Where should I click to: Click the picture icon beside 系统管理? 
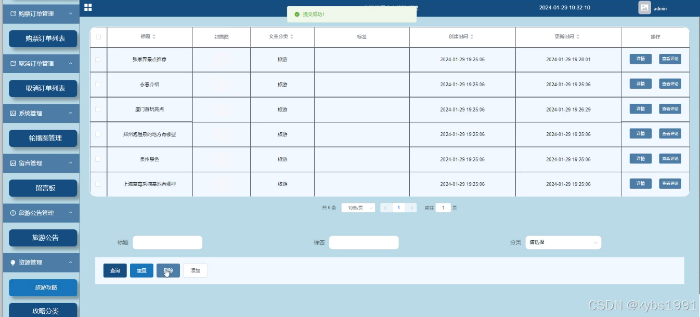pyautogui.click(x=14, y=113)
